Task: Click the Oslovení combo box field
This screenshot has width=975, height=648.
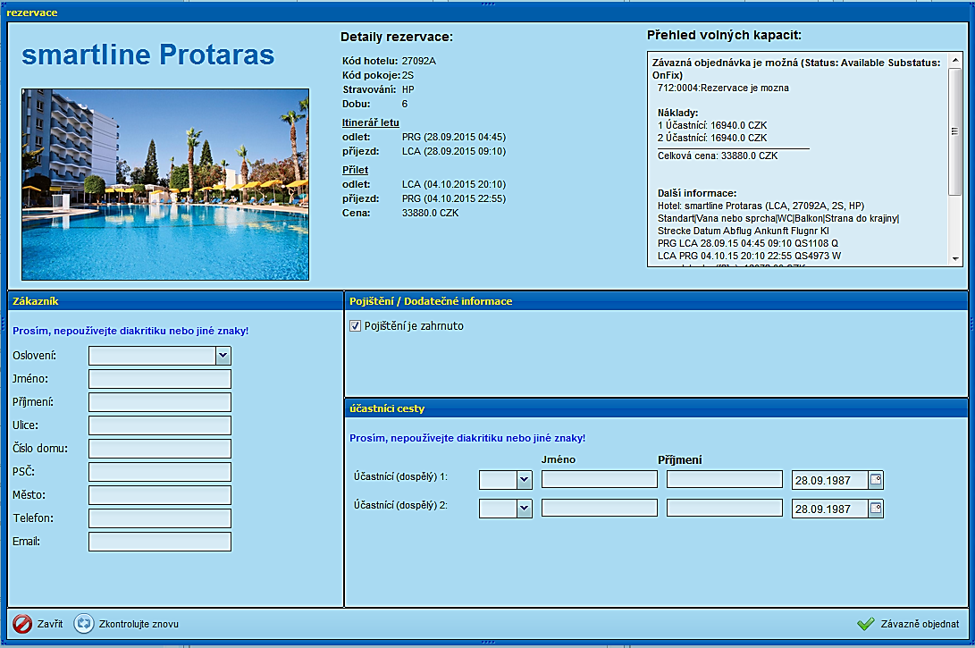Action: click(152, 356)
